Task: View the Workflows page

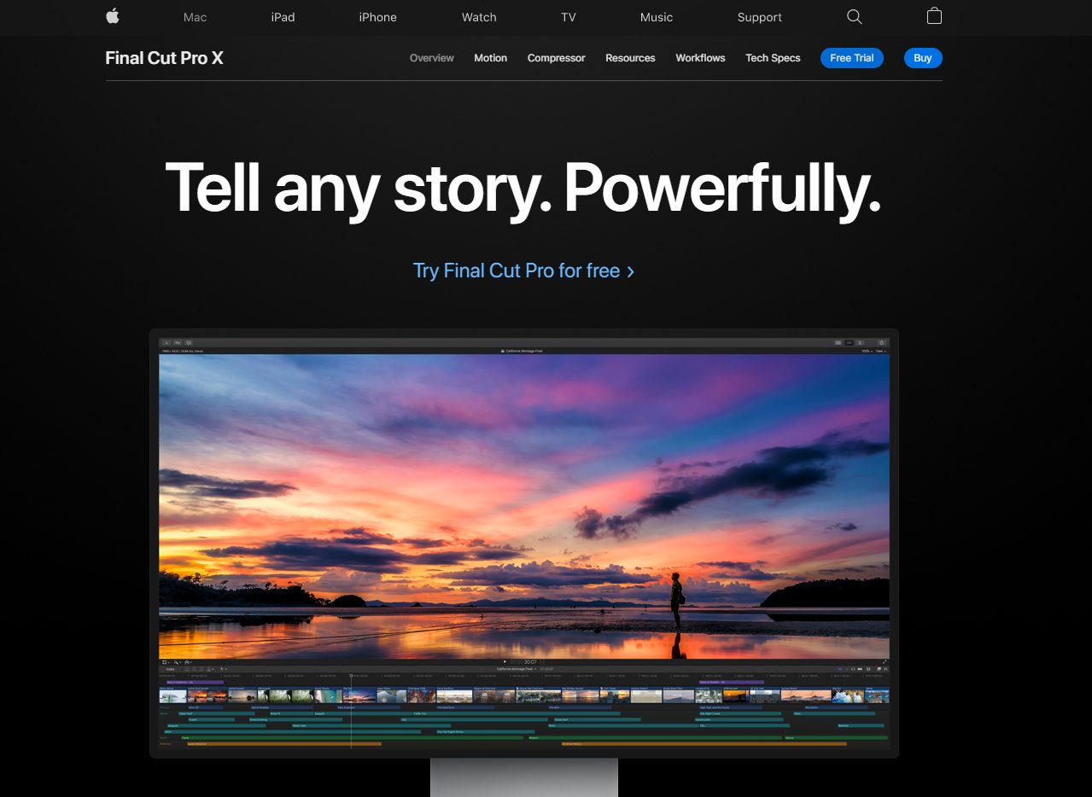Action: coord(700,58)
